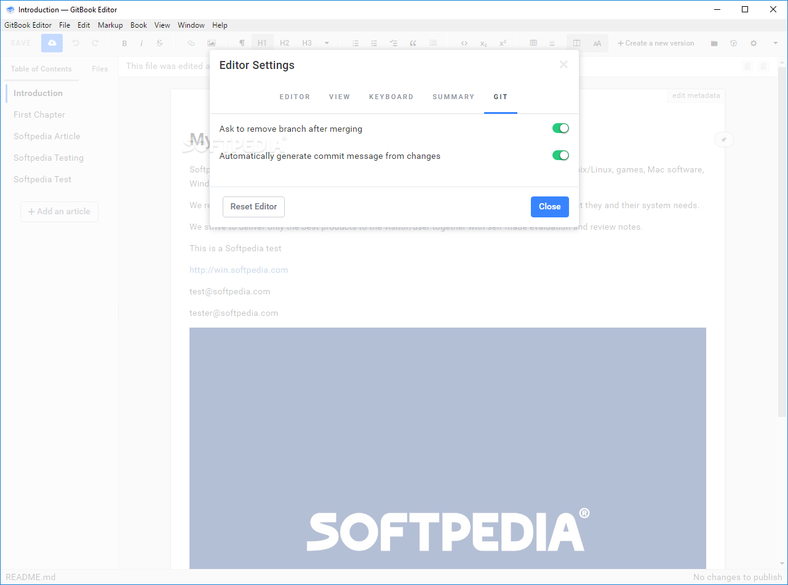Toggle bold formatting
The image size is (788, 585).
[124, 43]
